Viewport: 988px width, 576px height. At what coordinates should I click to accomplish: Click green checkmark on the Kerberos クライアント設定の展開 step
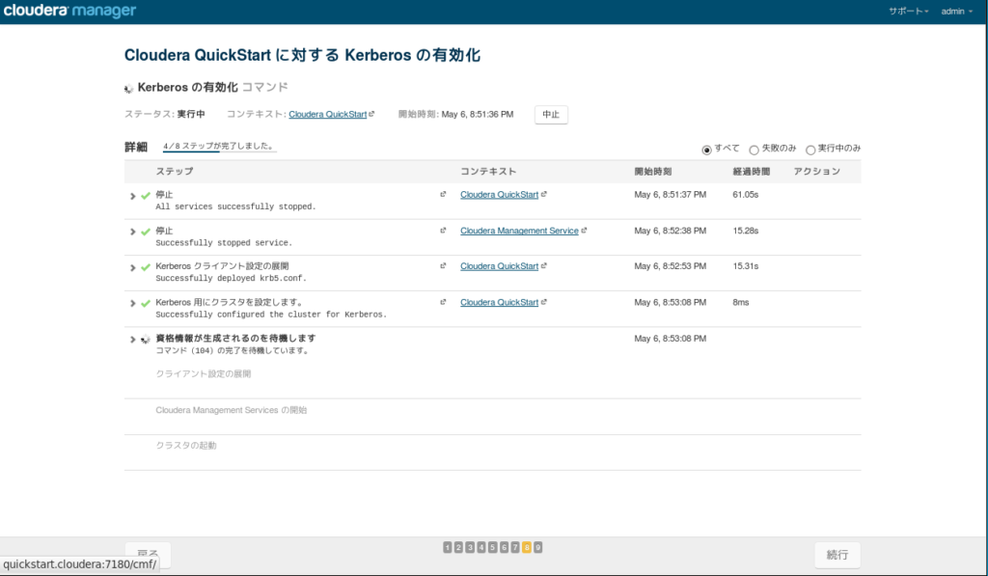click(x=146, y=267)
